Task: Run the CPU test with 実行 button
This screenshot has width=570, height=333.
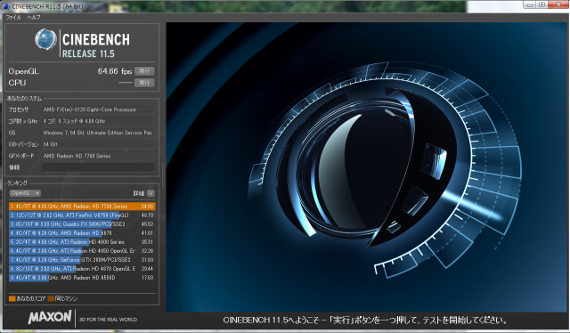Action: coord(144,83)
